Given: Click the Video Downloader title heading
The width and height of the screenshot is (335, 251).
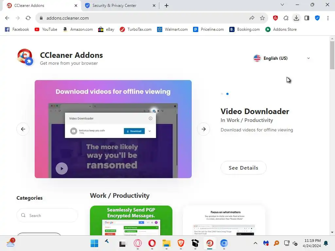Looking at the screenshot, I should [255, 111].
